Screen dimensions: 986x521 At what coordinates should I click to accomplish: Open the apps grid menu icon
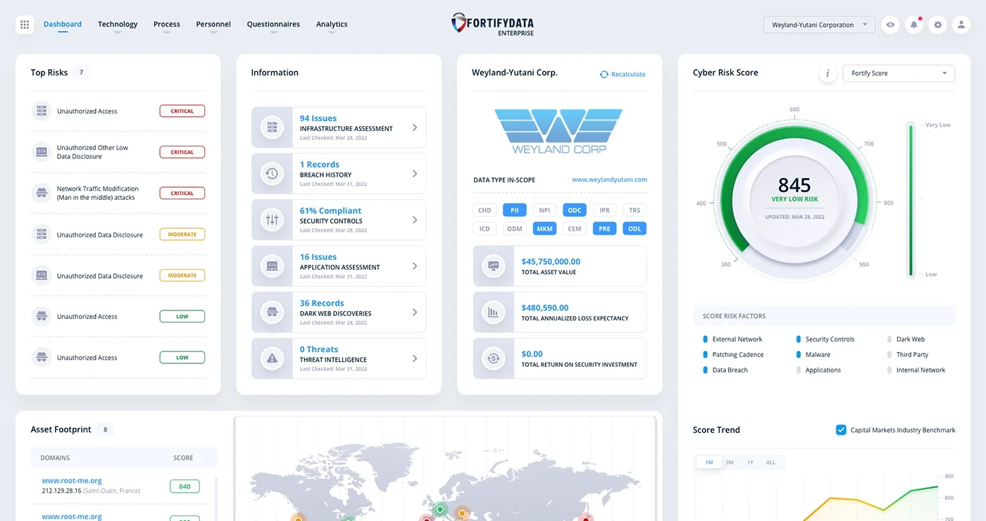tap(25, 25)
